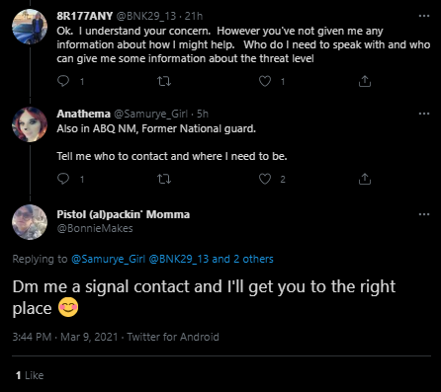
Task: Open more options menu on Anathema's tweet
Action: (424, 114)
